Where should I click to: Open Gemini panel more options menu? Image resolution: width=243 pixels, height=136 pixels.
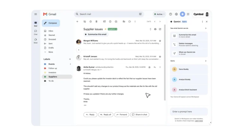click(202, 22)
